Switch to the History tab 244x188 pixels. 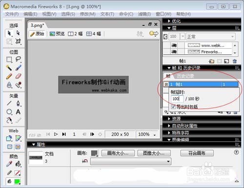[x=185, y=76]
